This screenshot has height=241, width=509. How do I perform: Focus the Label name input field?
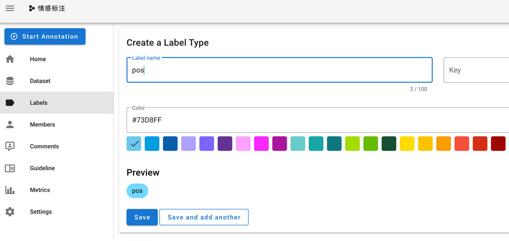point(279,70)
